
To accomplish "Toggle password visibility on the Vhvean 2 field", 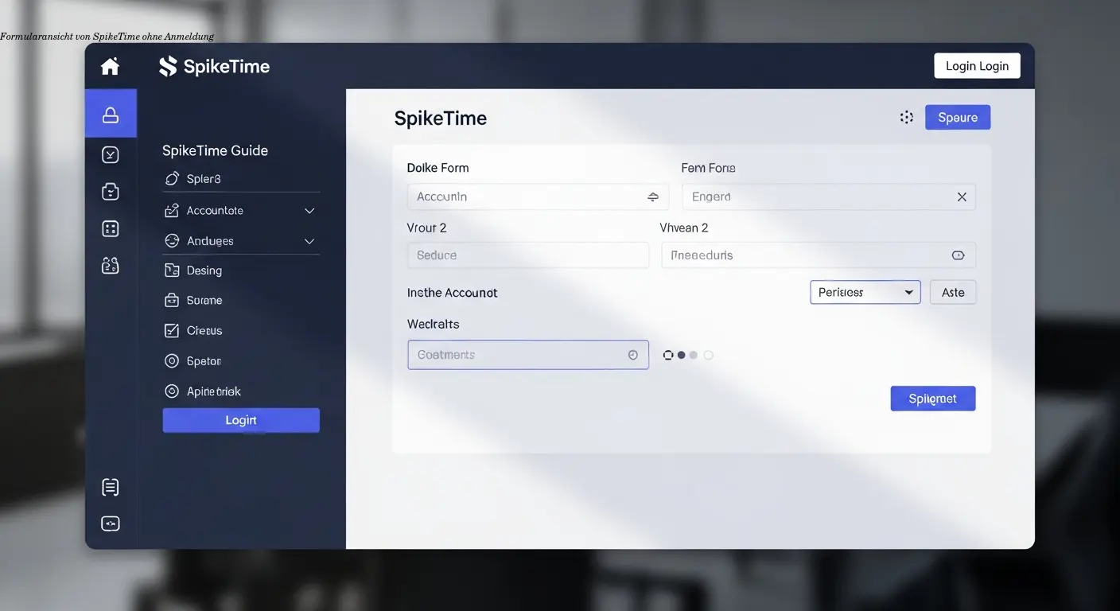I will point(959,255).
